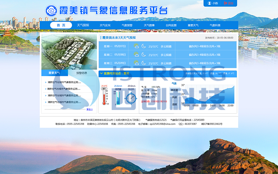The height and width of the screenshot is (174, 278).
Task: Click the red 监测时间 timestamp
Action: [154, 101]
